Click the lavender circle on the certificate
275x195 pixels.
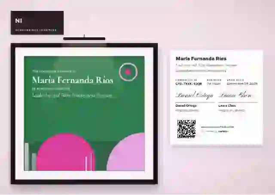(x=126, y=152)
